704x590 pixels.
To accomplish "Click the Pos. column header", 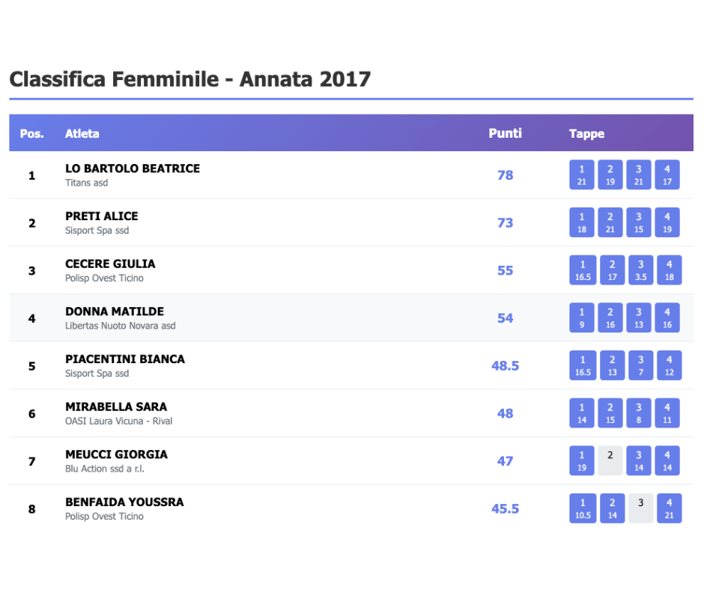I will (x=31, y=134).
